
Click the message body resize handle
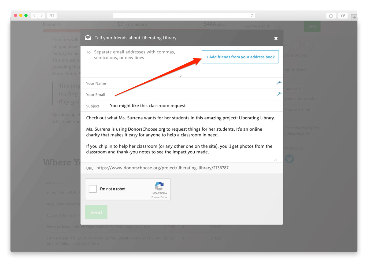pyautogui.click(x=276, y=160)
